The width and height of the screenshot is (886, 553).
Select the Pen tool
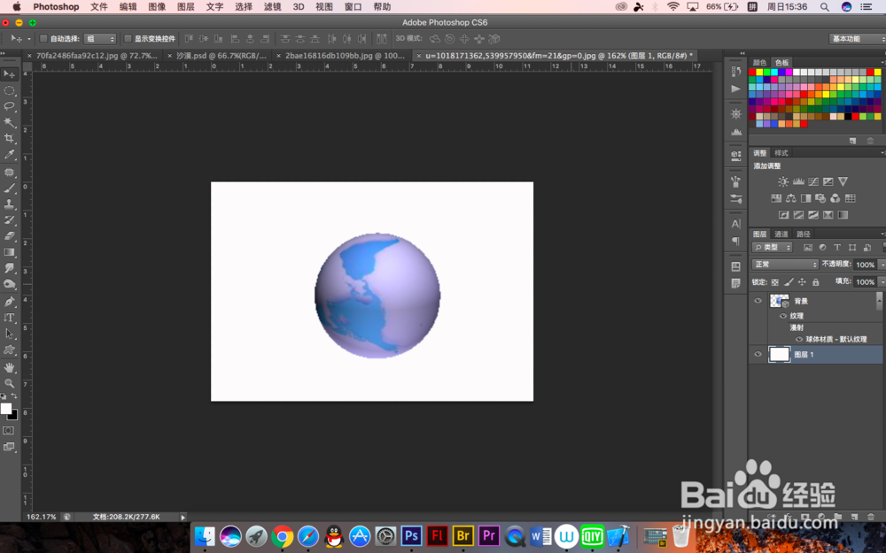coord(9,302)
